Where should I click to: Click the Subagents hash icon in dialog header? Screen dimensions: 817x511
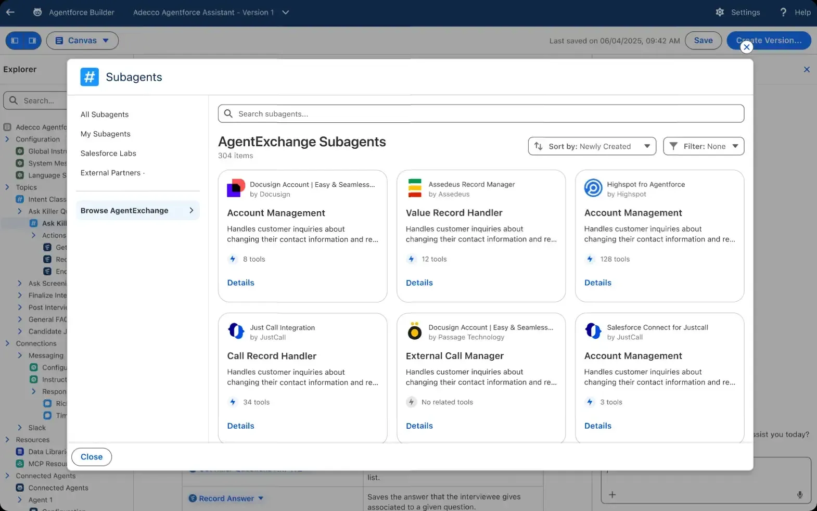[90, 77]
